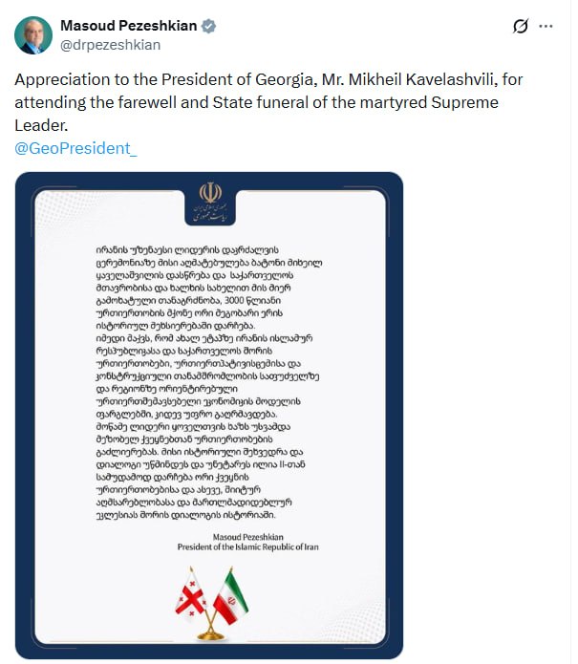Click the Masoud Pezeshkian display name

[x=129, y=26]
